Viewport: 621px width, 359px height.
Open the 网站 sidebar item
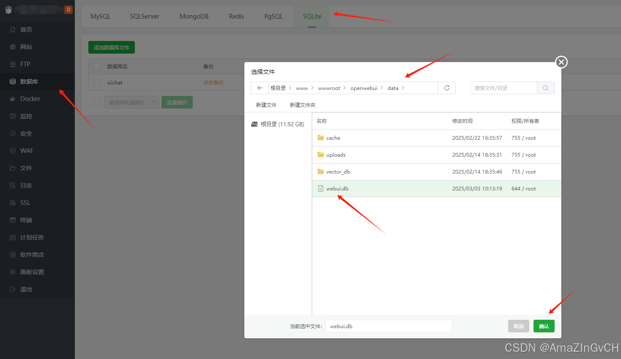point(37,47)
